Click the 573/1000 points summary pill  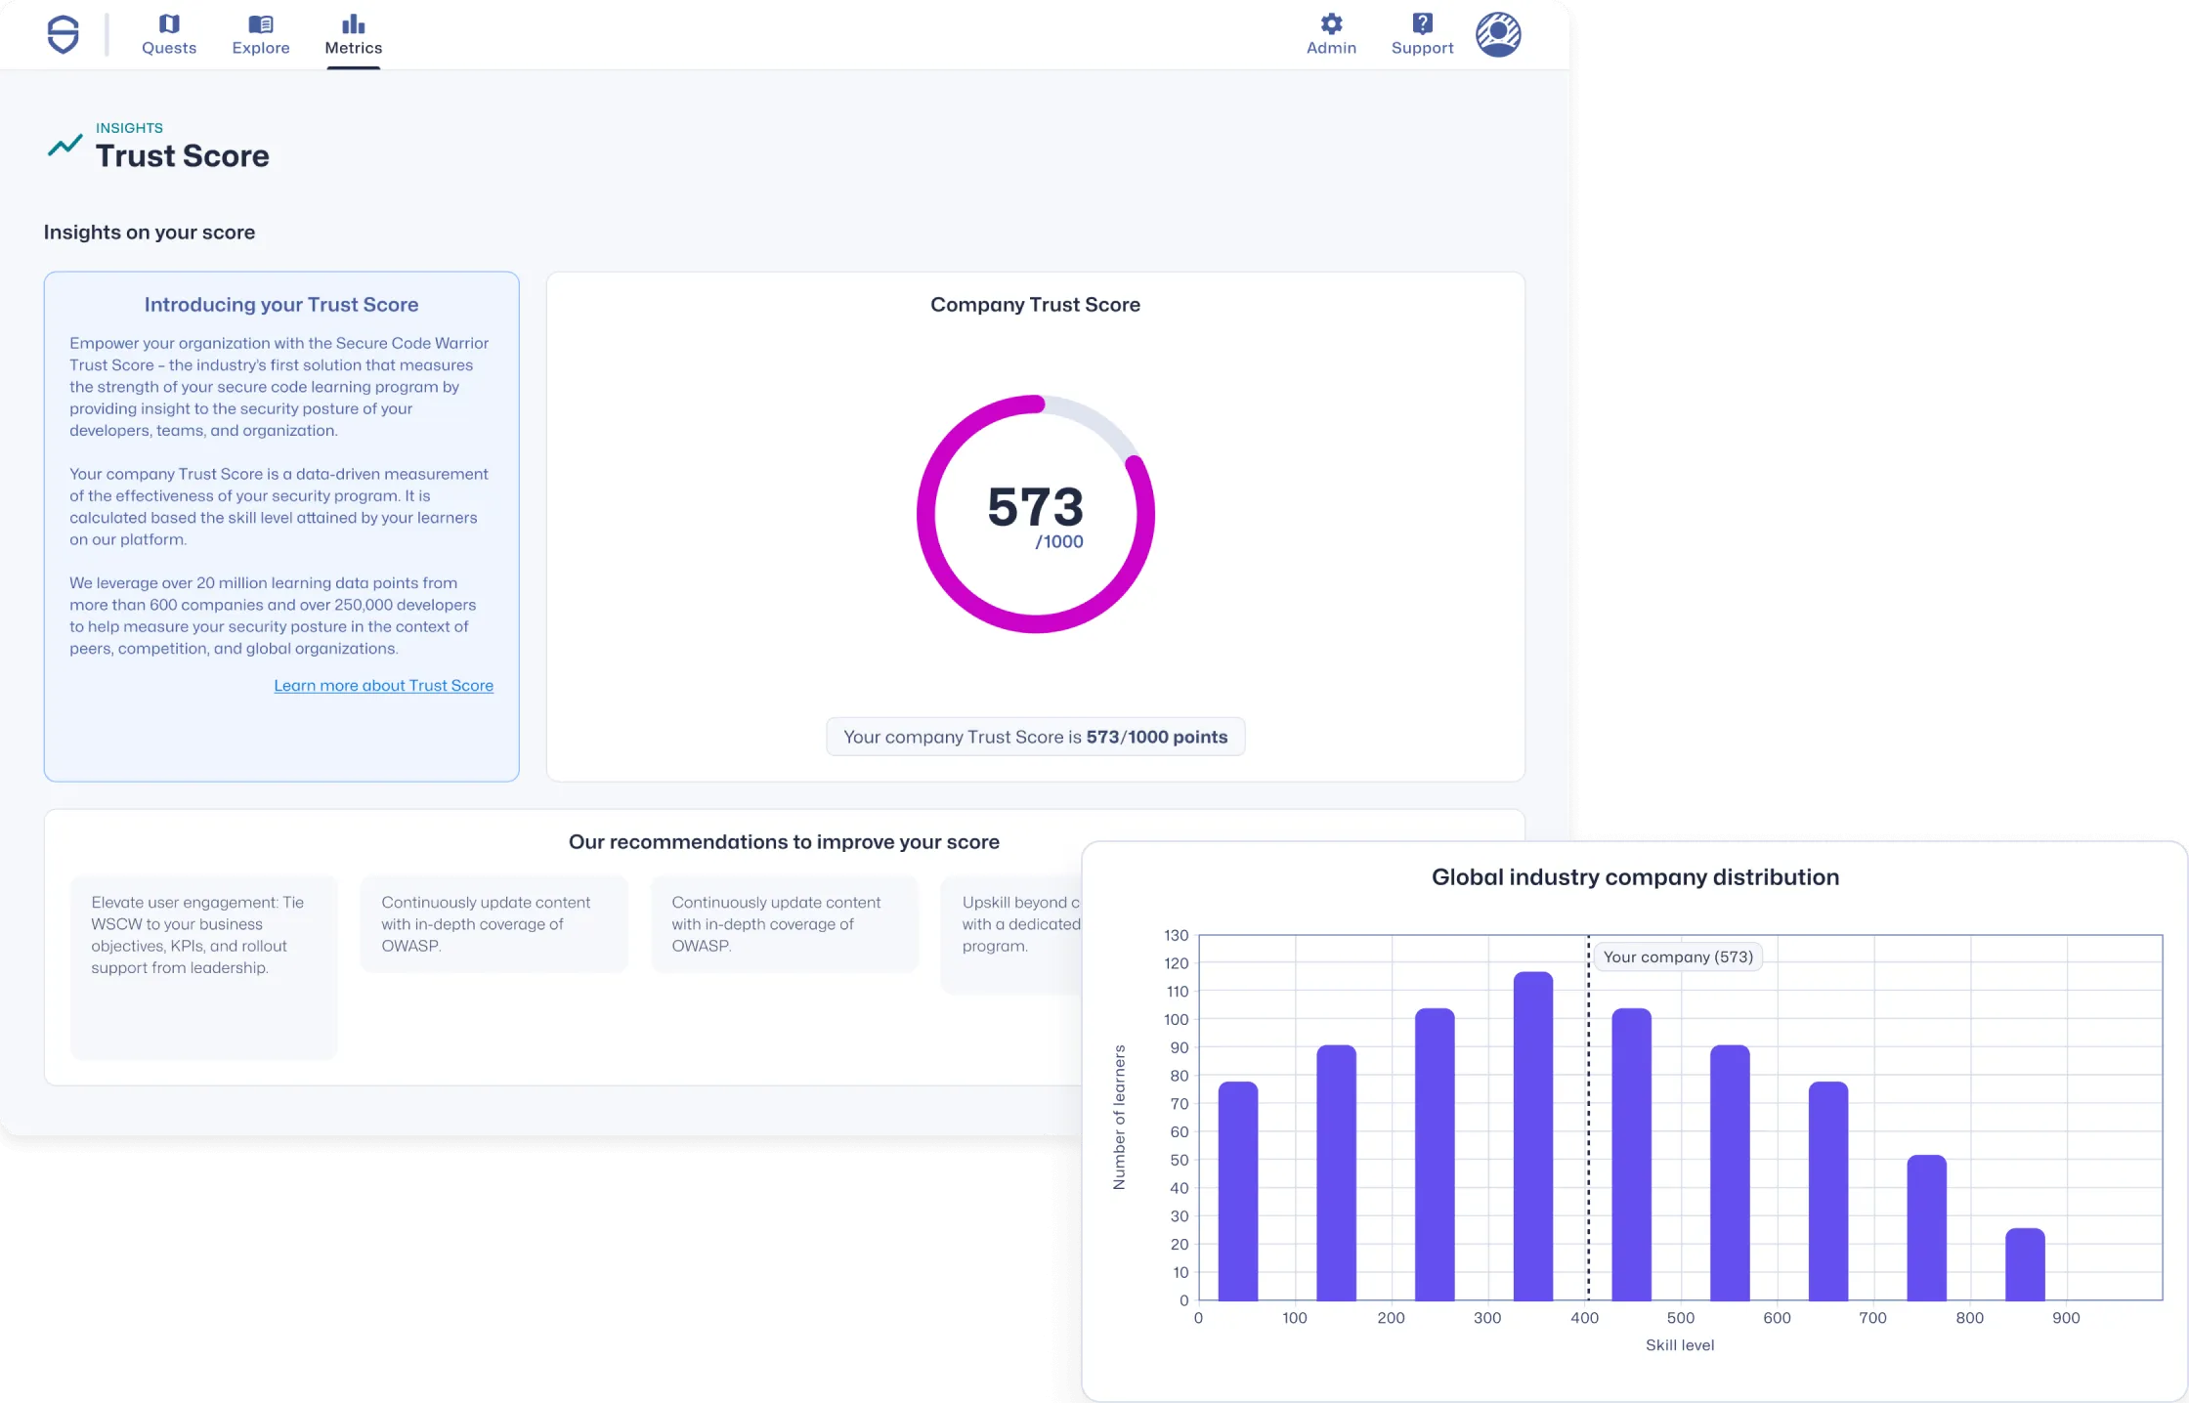click(x=1035, y=737)
